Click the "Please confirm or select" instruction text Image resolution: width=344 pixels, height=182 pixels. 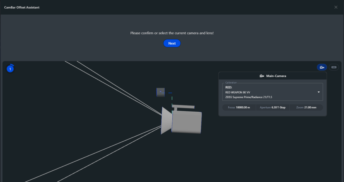coord(172,33)
